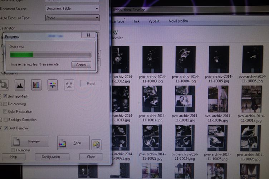Click the Help button
269x179 pixels.
14,157
